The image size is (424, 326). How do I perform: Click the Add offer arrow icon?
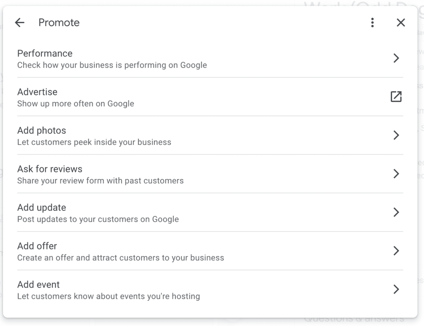[x=396, y=251]
